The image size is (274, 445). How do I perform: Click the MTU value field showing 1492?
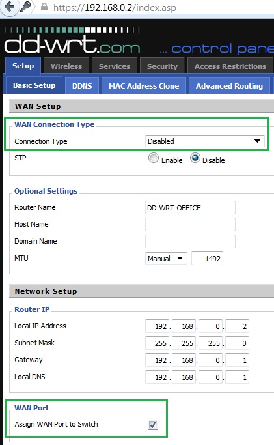pos(207,259)
